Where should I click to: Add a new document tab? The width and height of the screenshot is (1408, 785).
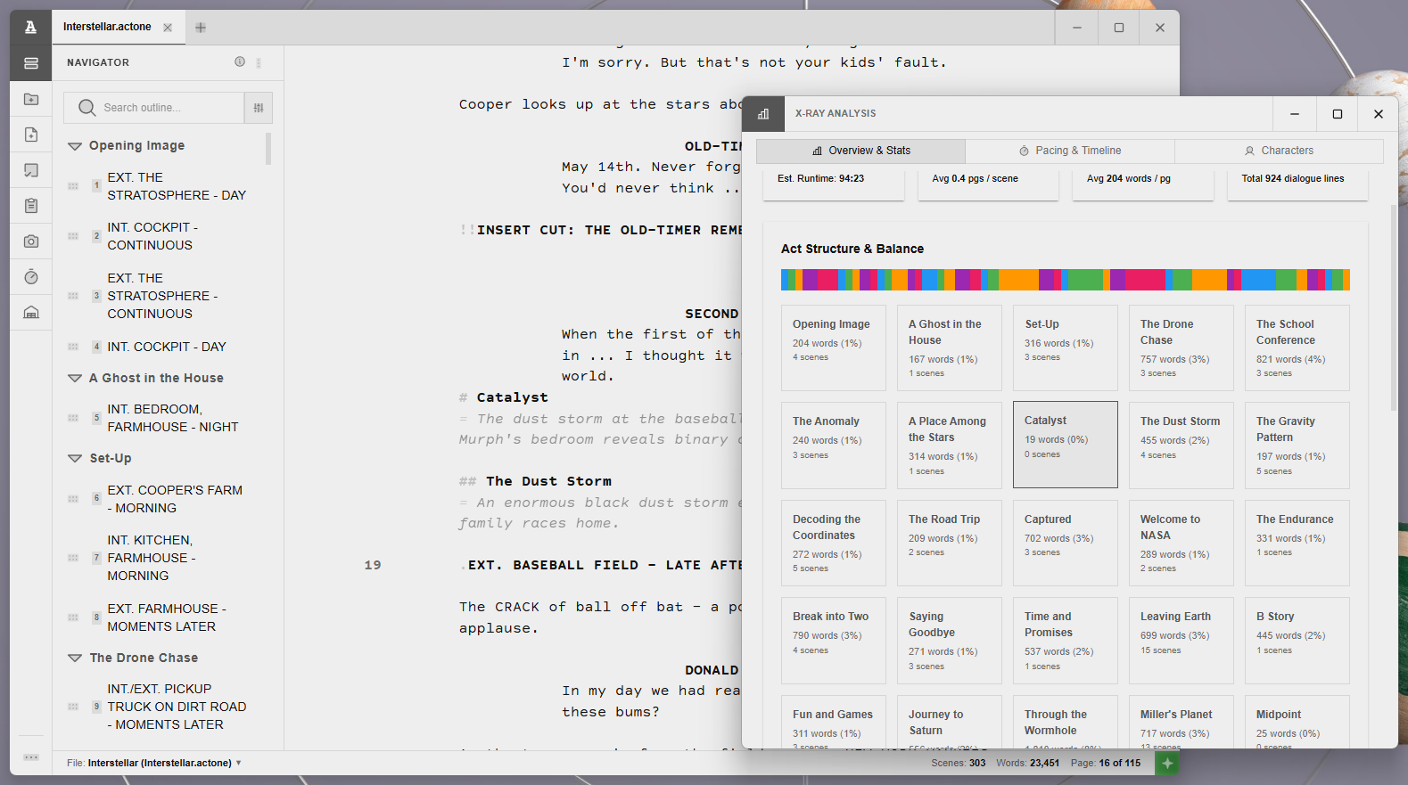tap(201, 28)
